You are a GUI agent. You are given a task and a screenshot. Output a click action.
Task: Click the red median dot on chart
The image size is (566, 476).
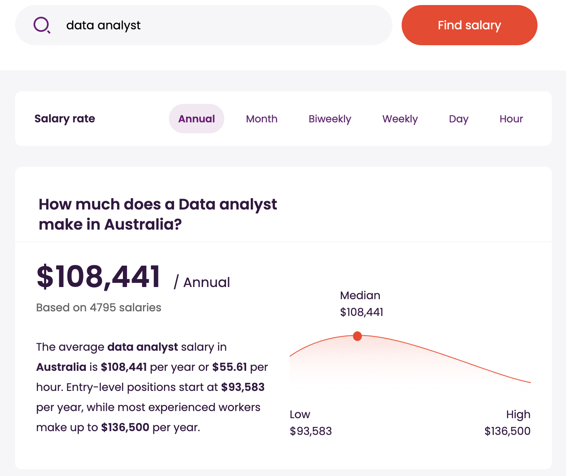[x=357, y=336]
